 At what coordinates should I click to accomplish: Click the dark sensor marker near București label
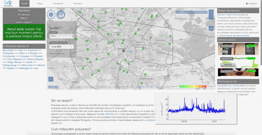coord(124,50)
